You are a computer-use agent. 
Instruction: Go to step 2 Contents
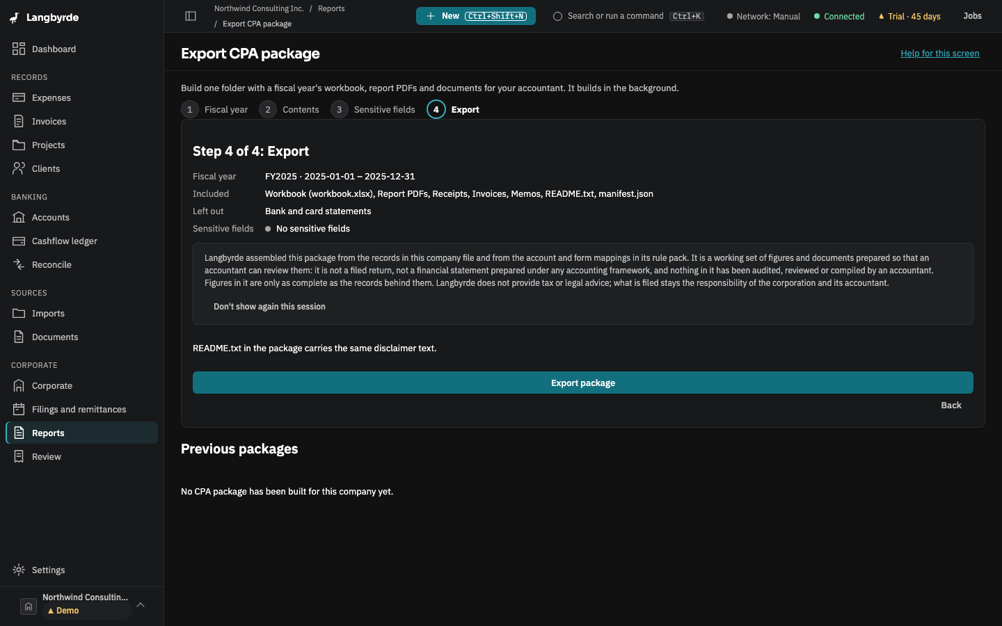[x=289, y=109]
